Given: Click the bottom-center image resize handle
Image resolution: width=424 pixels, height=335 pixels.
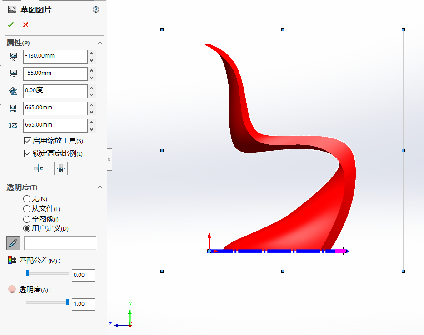Looking at the screenshot, I should pos(283,271).
